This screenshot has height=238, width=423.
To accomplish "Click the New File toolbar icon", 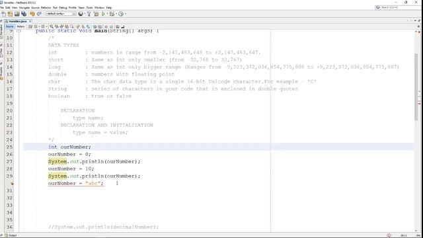I will pyautogui.click(x=3, y=14).
